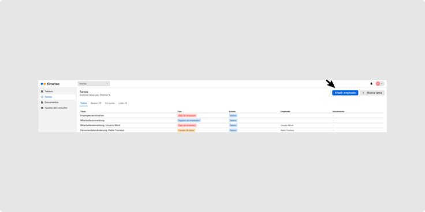This screenshot has height=212, width=425.
Task: Switch to the Todos tab
Action: click(x=84, y=103)
